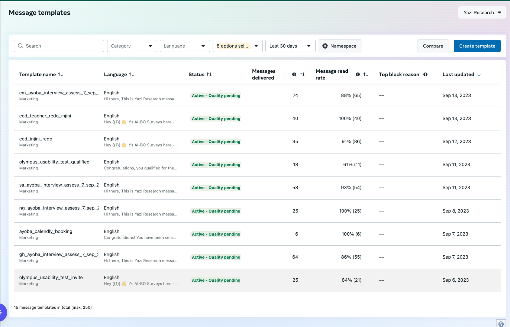Open the 8 options selected status filter

[238, 46]
